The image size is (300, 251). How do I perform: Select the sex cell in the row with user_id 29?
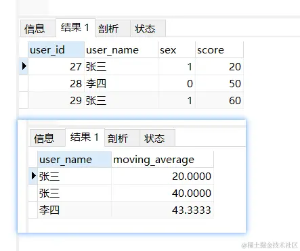(x=177, y=100)
